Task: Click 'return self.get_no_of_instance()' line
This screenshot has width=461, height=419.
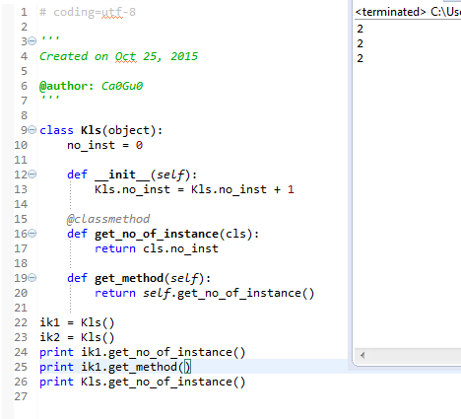Action: [205, 293]
